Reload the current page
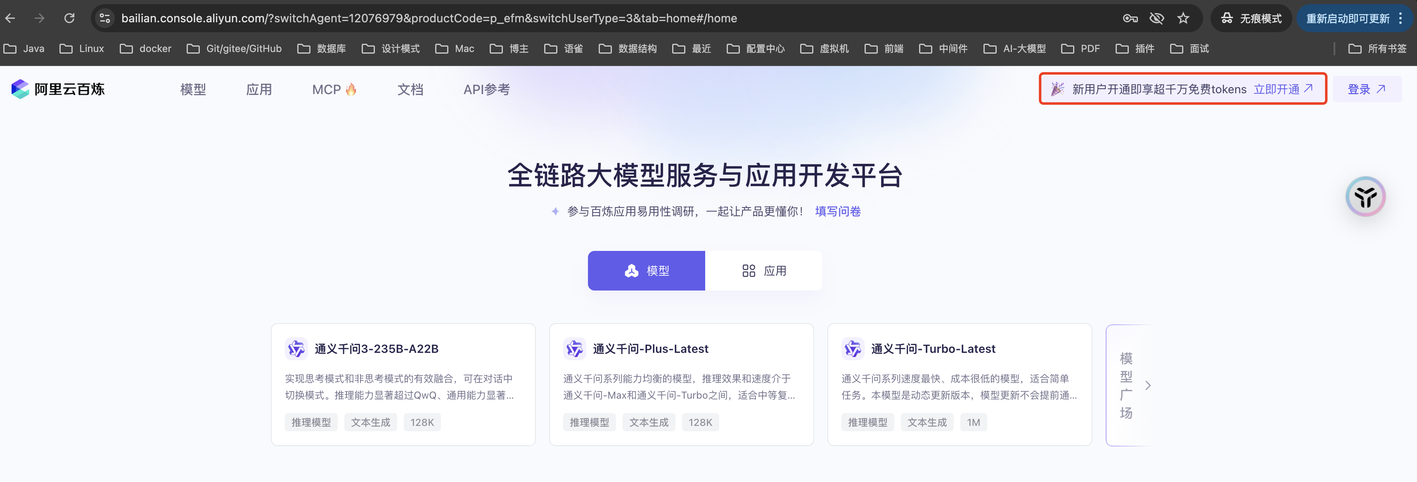 coord(69,18)
